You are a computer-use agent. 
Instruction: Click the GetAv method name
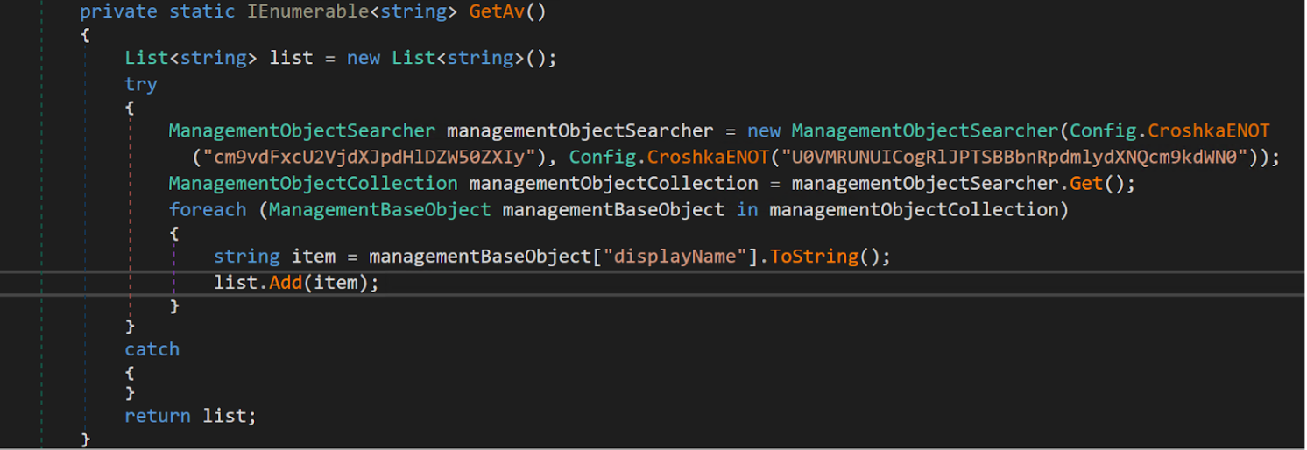point(497,11)
